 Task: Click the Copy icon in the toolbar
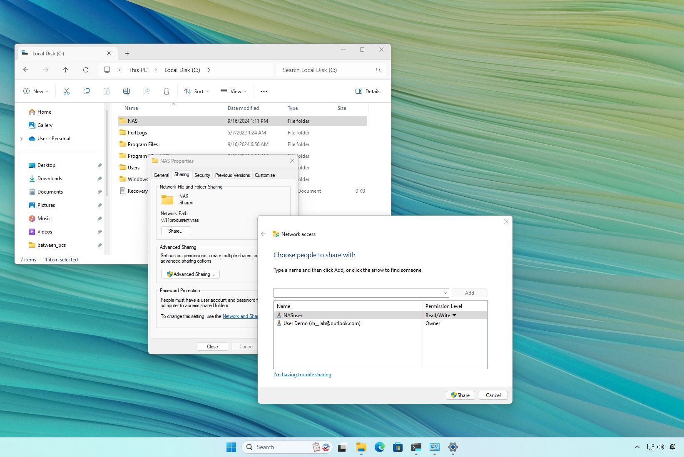[87, 91]
